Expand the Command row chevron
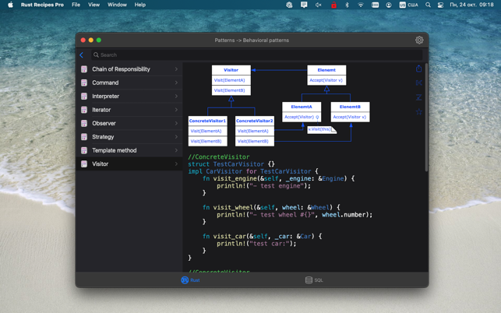This screenshot has width=501, height=313. tap(176, 83)
